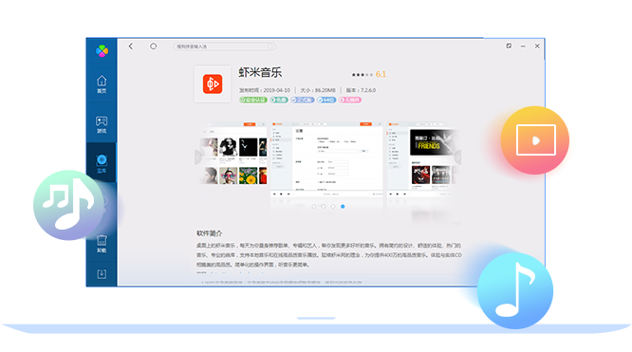
Task: Focus the pinyin search input field
Action: [x=224, y=46]
